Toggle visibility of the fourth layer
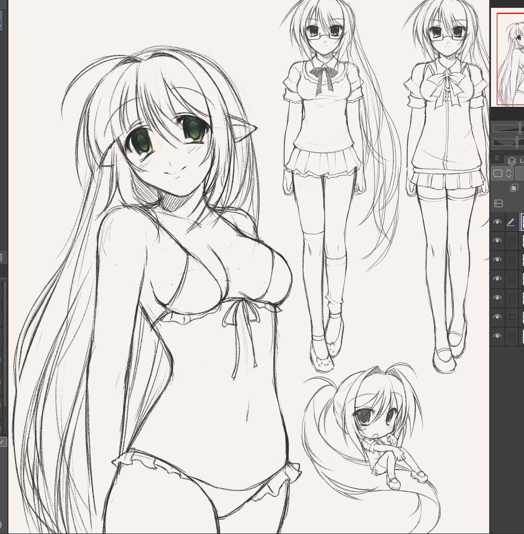Screen dimensions: 524x534 click(498, 279)
